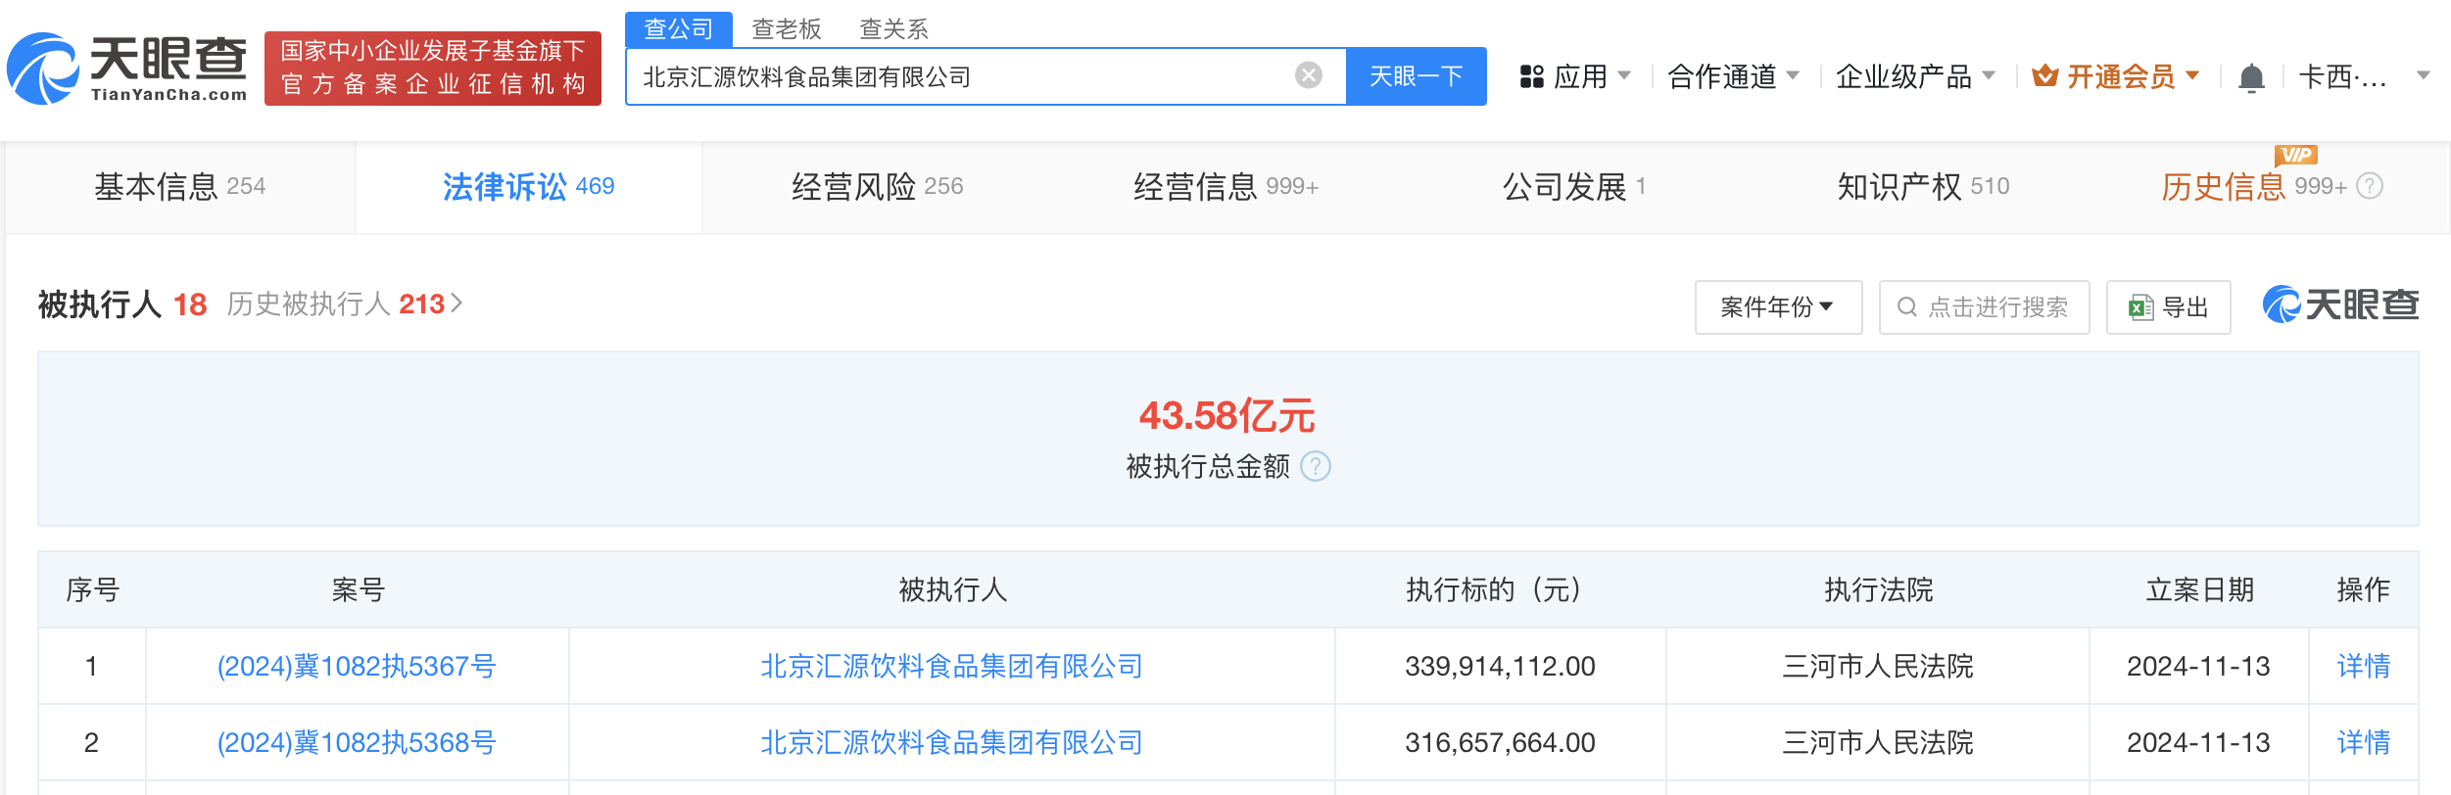Image resolution: width=2451 pixels, height=795 pixels.
Task: Click the 点击进行搜索 search field
Action: click(1985, 307)
